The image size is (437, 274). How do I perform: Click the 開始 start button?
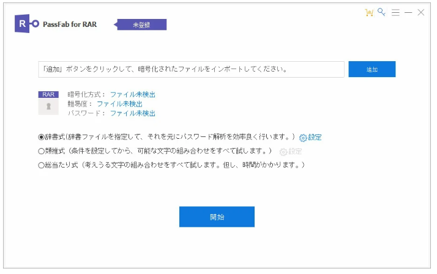point(217,217)
